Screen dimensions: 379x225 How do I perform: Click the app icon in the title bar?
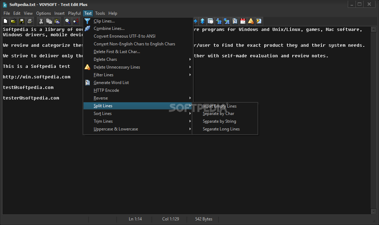(x=5, y=5)
